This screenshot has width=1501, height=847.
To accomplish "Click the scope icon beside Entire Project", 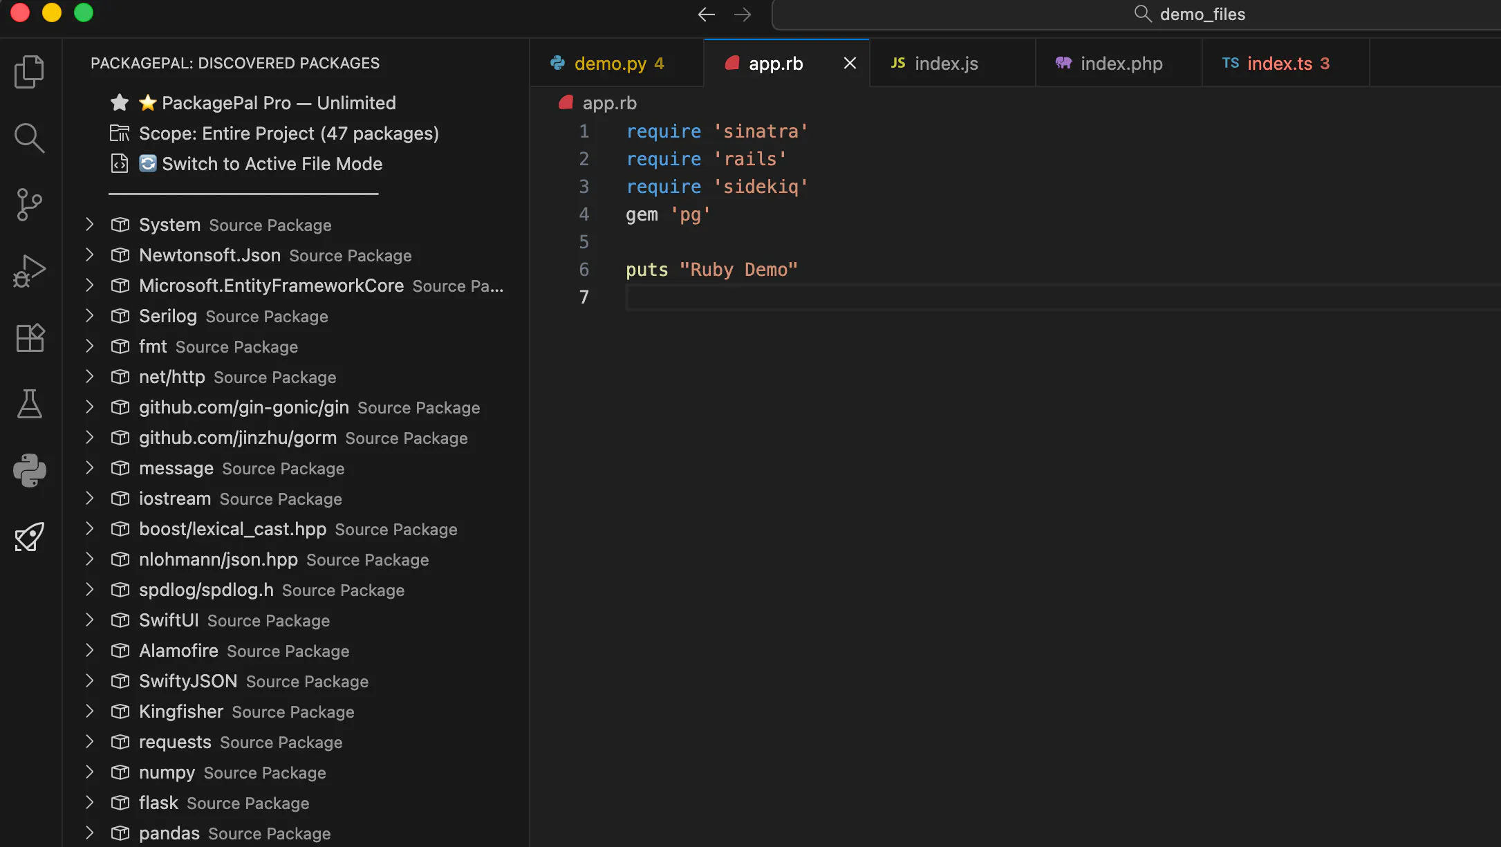I will (120, 133).
